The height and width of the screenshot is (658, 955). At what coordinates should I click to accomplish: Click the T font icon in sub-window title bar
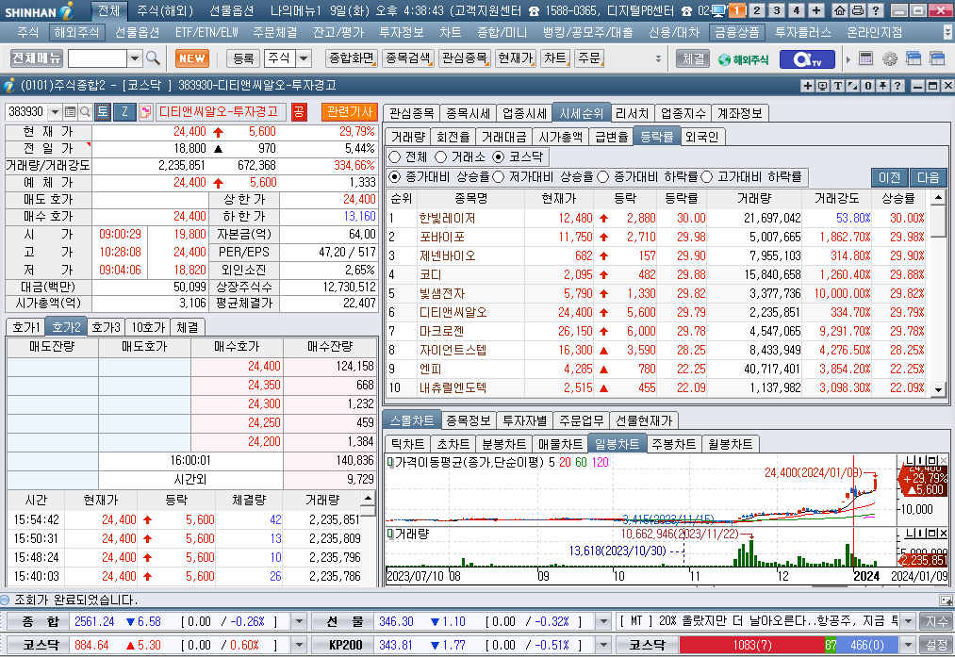(x=837, y=86)
